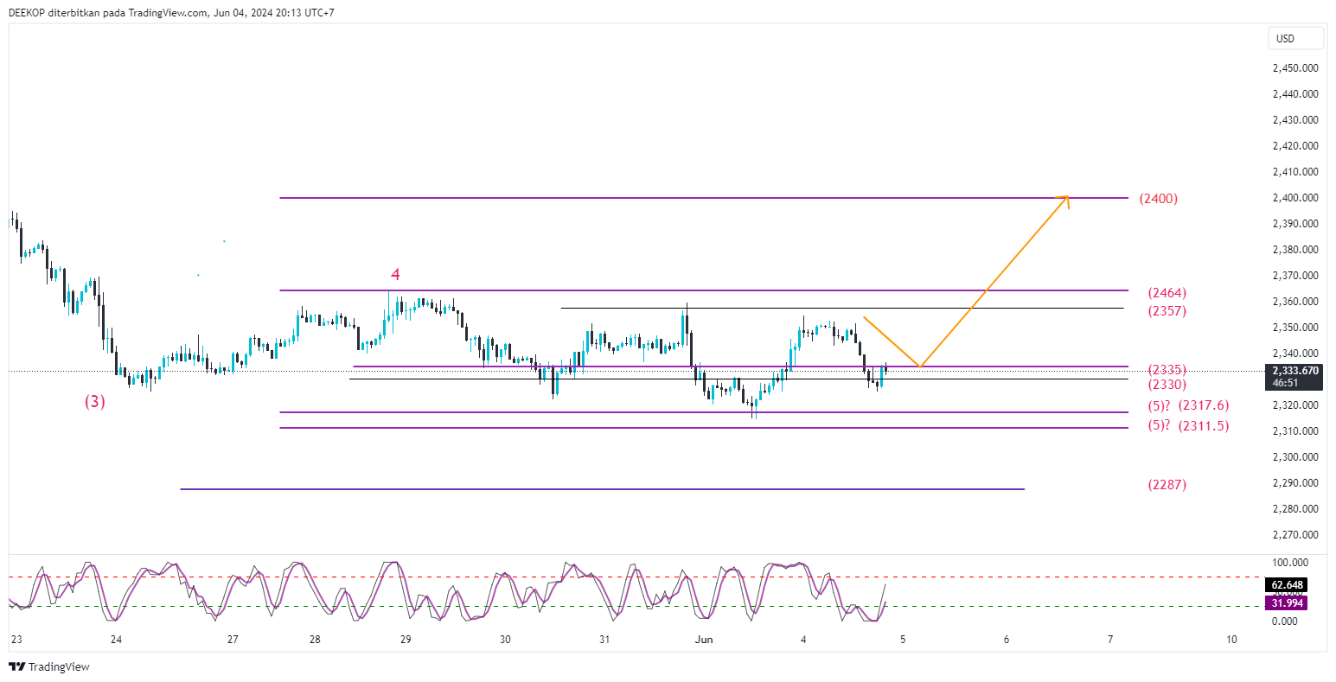Click the date axis label 23
Screen dimensions: 1336x682
[16, 641]
